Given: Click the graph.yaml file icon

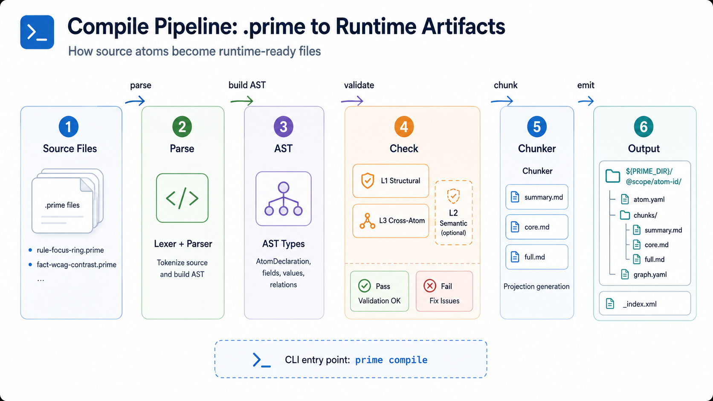Looking at the screenshot, I should (625, 274).
